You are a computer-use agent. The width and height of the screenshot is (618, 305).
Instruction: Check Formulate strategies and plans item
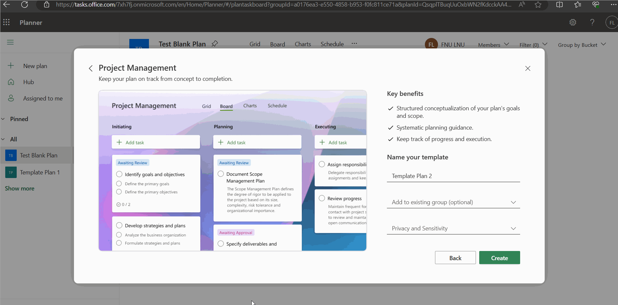(119, 243)
